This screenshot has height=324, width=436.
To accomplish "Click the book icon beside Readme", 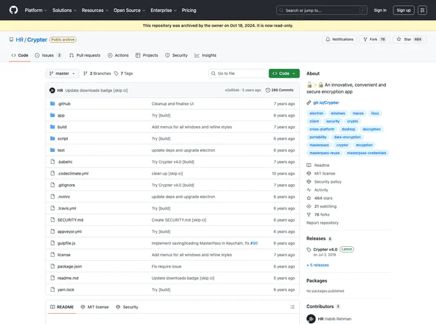I will (309, 165).
